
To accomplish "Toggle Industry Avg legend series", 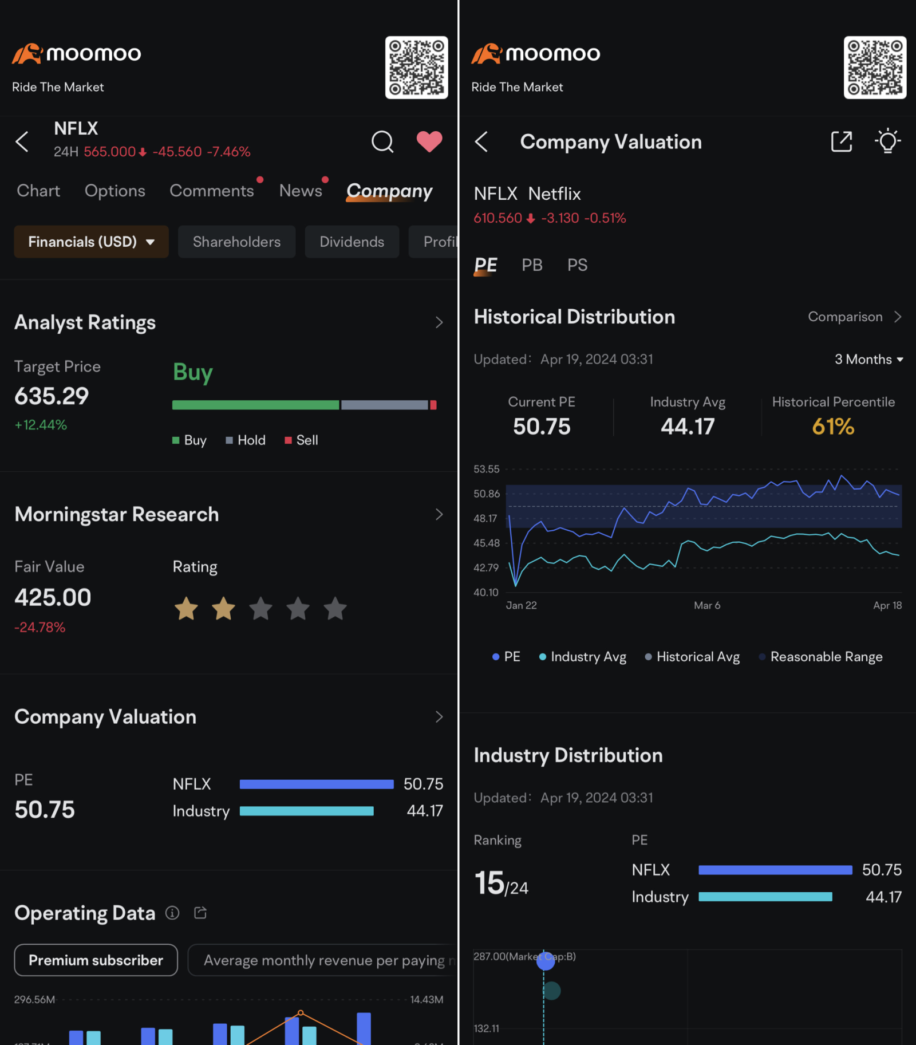I will pyautogui.click(x=583, y=657).
